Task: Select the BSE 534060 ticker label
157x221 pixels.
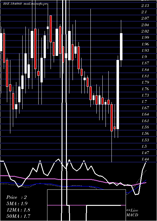Action: (x=13, y=4)
